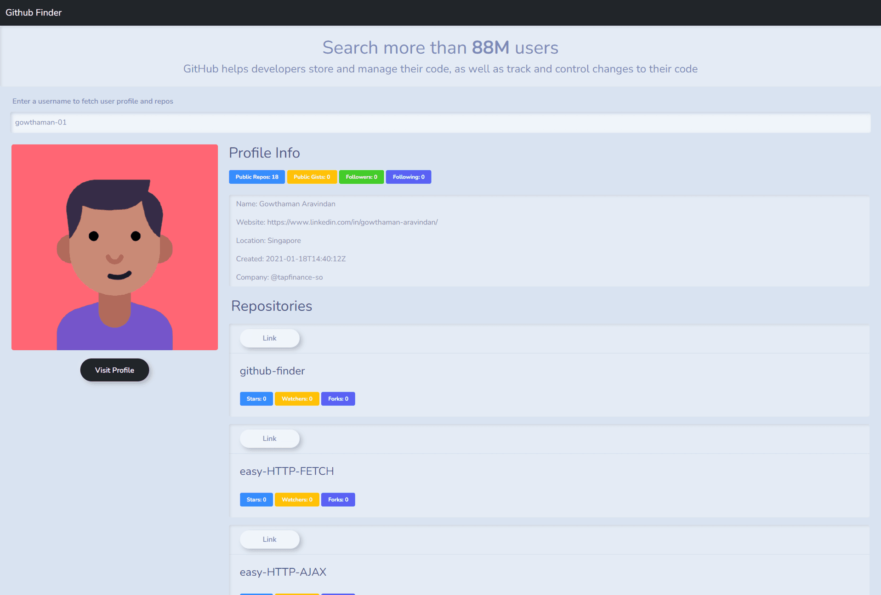This screenshot has width=881, height=595.
Task: Click the Visit Profile button
Action: [114, 370]
